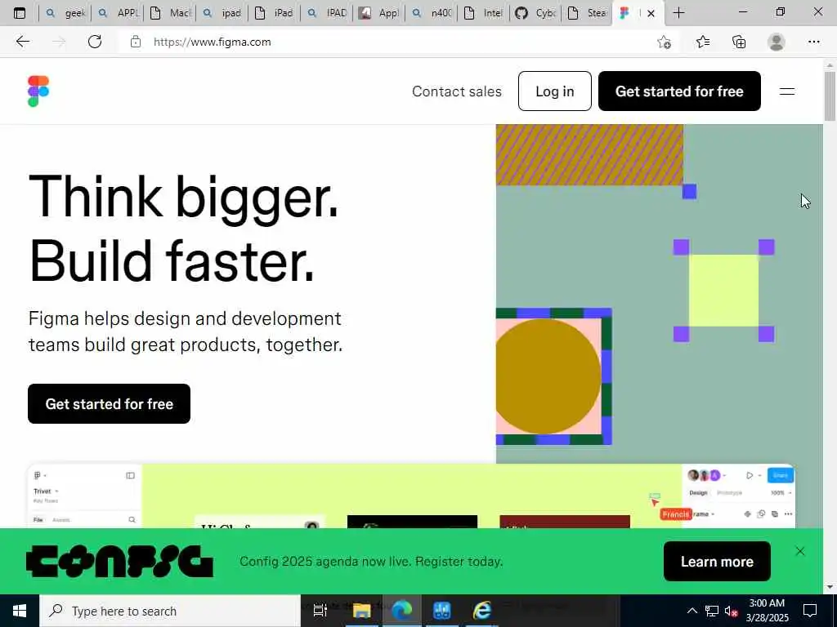Viewport: 837px width, 627px height.
Task: Open the tab actions menu icon at far left
Action: (20, 13)
